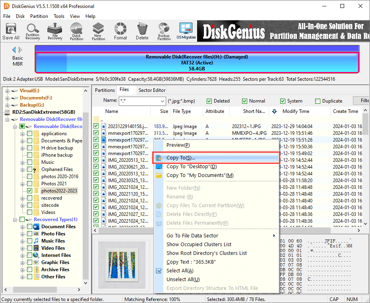Go to previous disk with left arrow
This screenshot has width=370, height=303.
click(14, 50)
